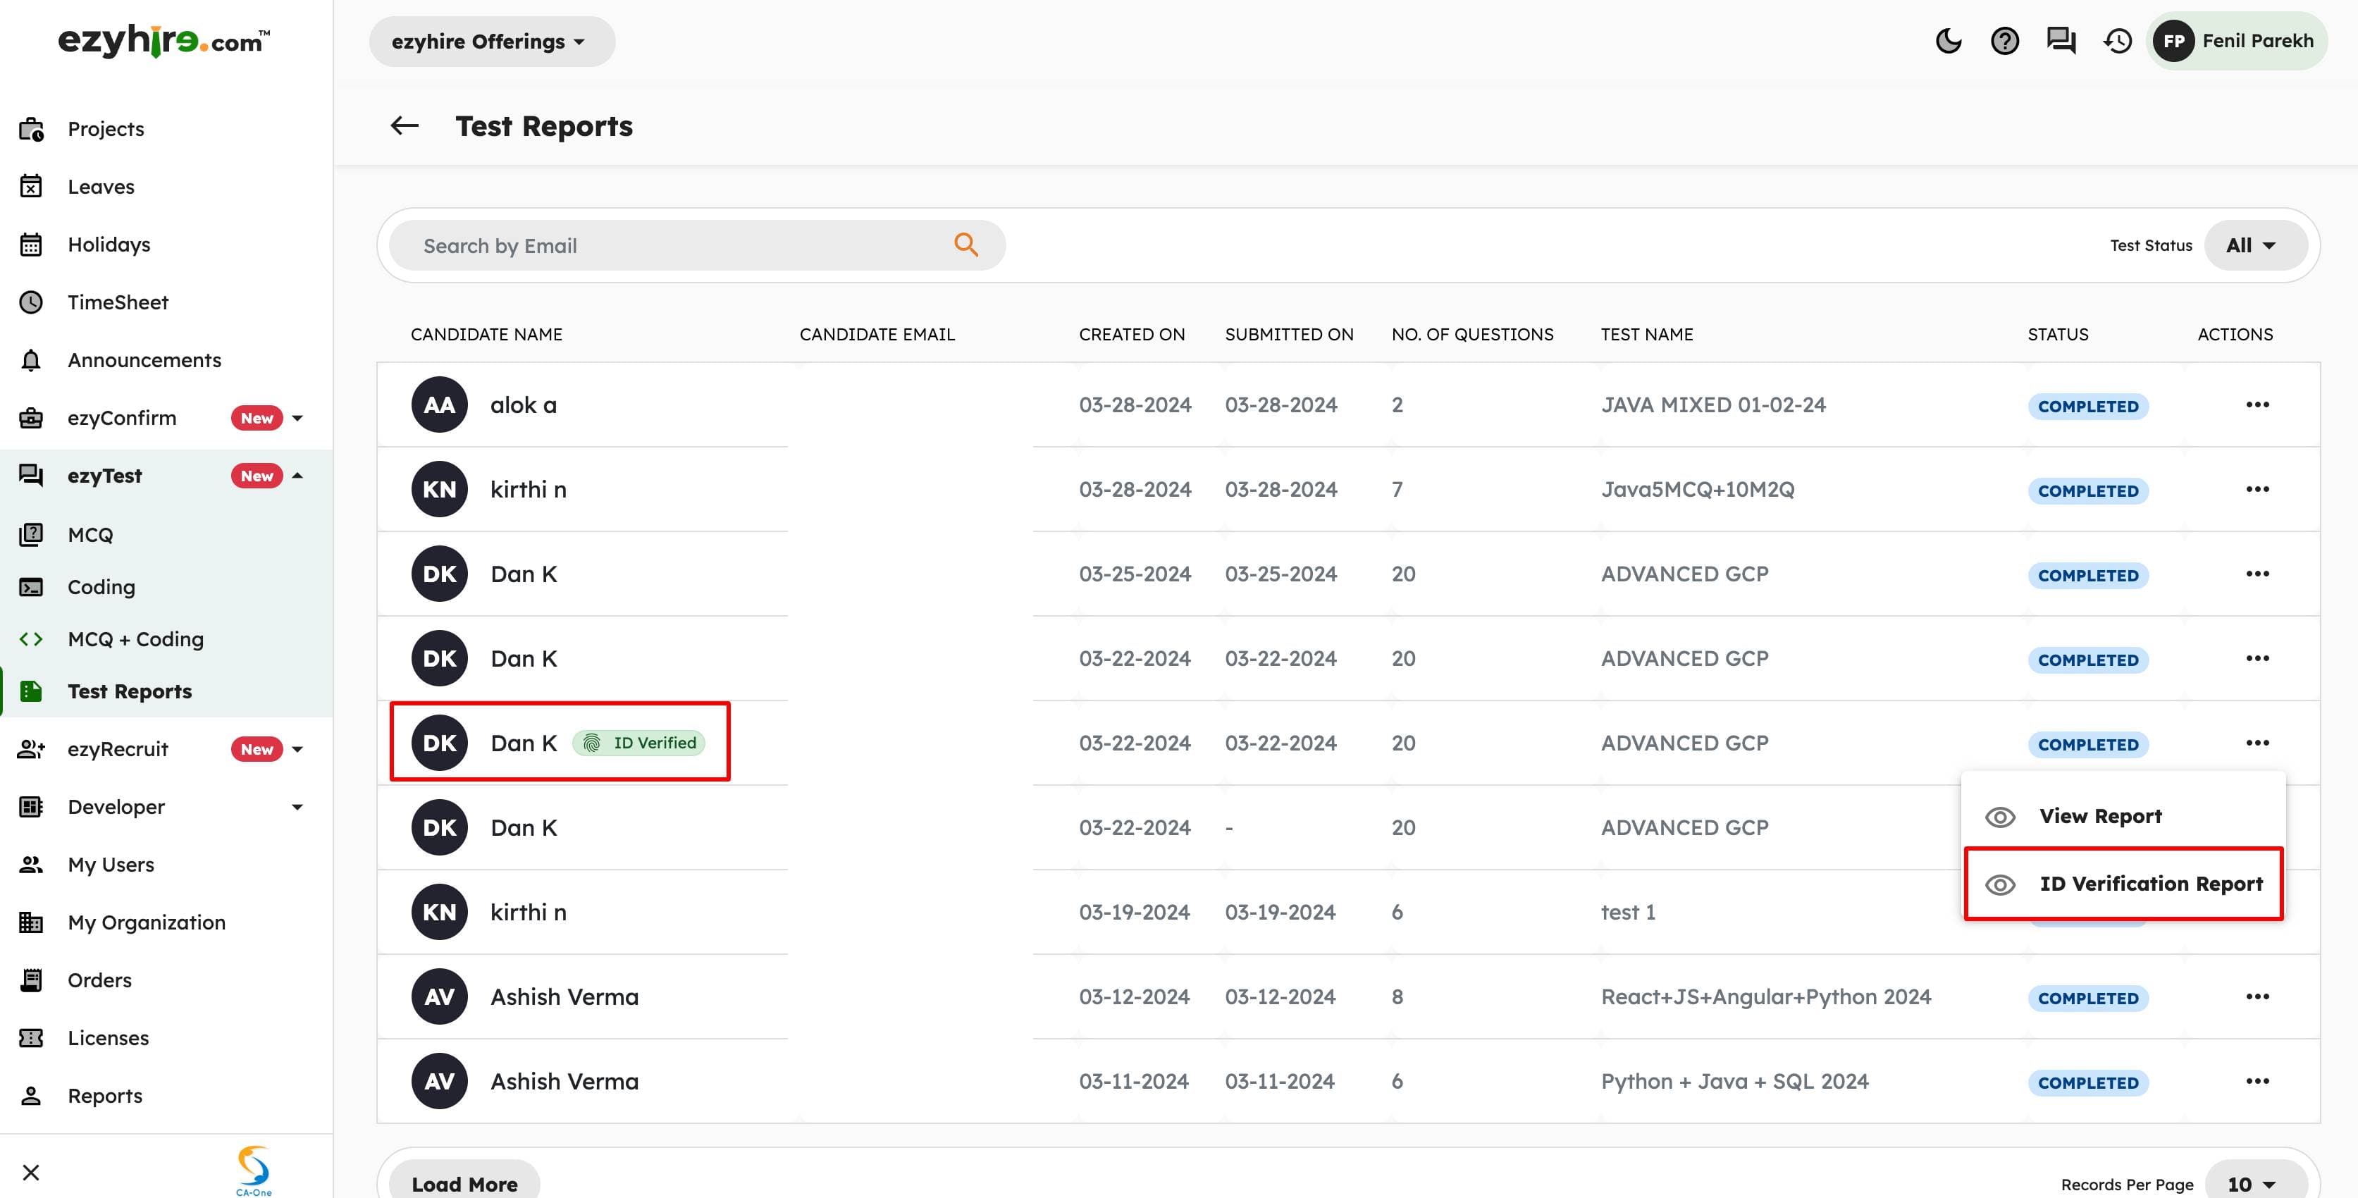Expand the Developer menu arrow

[297, 807]
